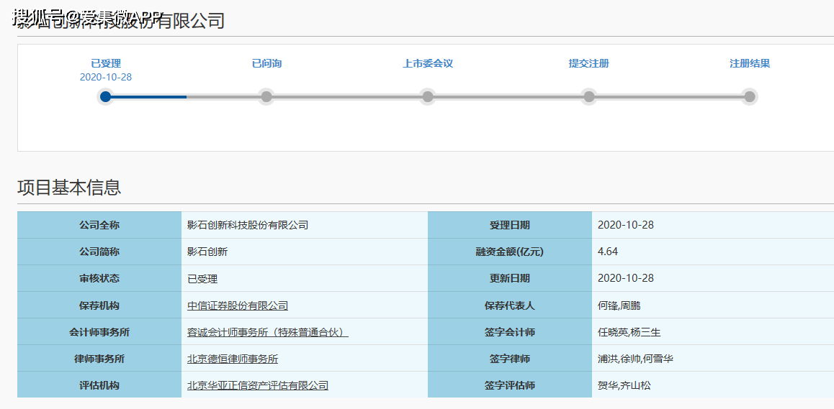The image size is (834, 409).
Task: Click the 已受理 progress step dot
Action: point(105,96)
